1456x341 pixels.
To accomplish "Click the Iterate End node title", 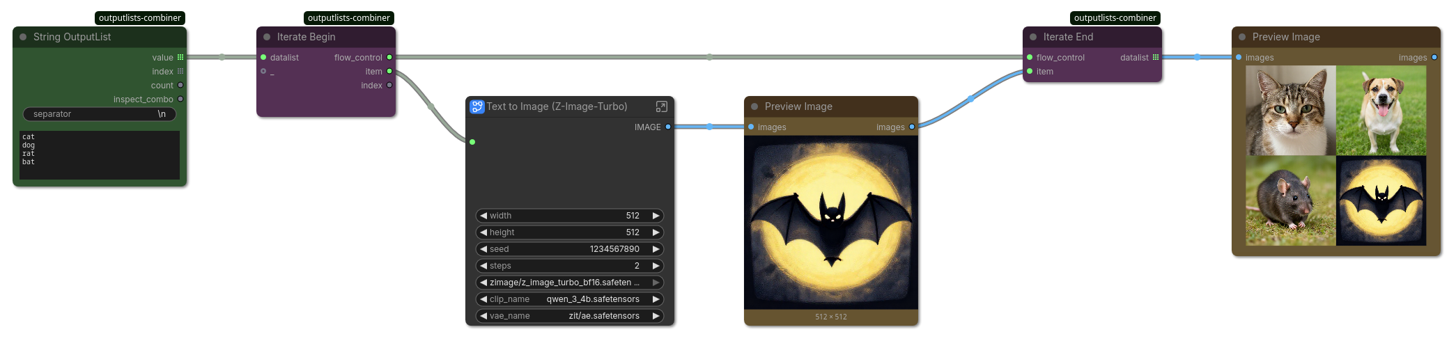I will [1068, 37].
